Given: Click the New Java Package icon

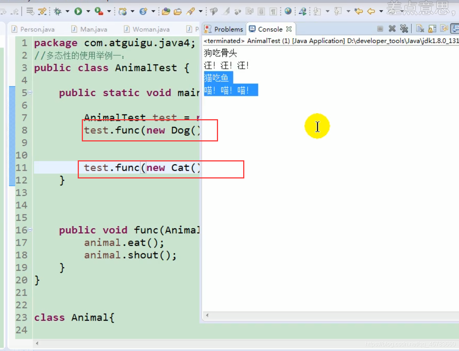Looking at the screenshot, I should tap(123, 11).
